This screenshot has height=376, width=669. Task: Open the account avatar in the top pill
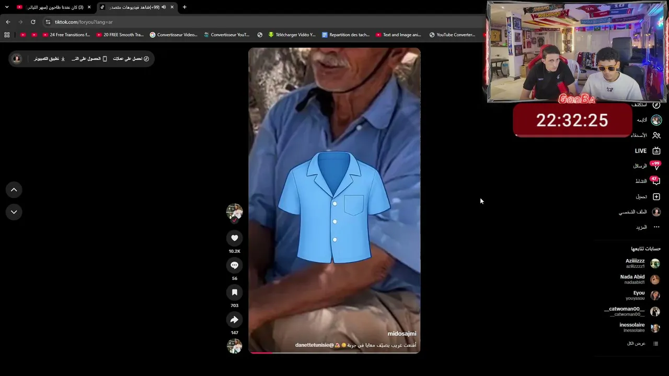point(17,58)
